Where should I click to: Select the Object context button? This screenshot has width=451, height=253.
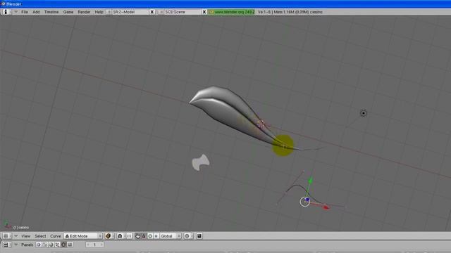click(57, 245)
